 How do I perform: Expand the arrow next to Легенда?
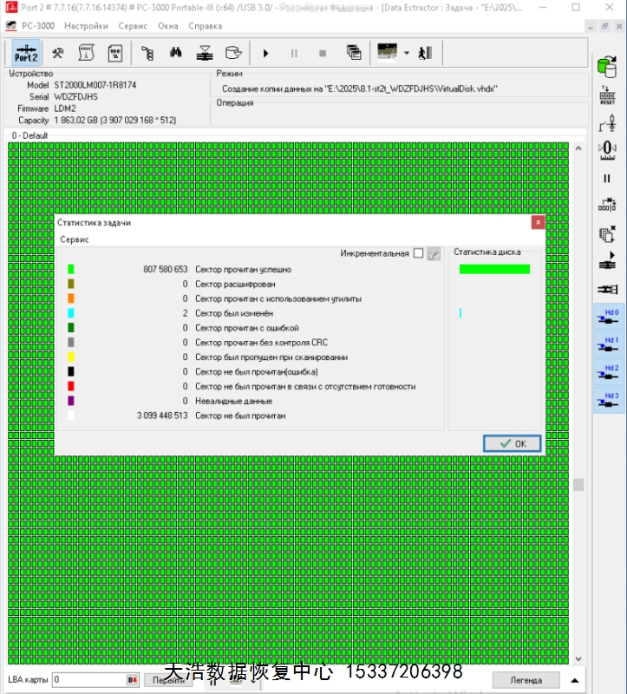click(x=574, y=679)
